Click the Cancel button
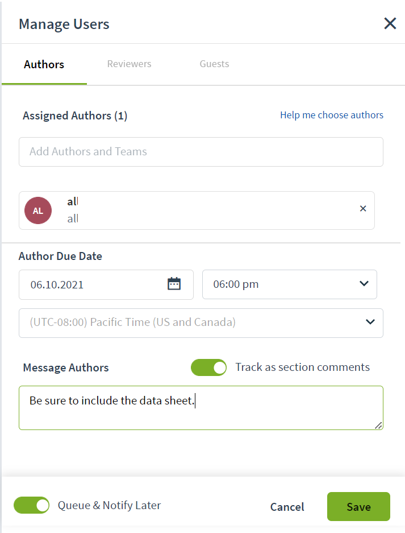The width and height of the screenshot is (405, 533). tap(287, 507)
